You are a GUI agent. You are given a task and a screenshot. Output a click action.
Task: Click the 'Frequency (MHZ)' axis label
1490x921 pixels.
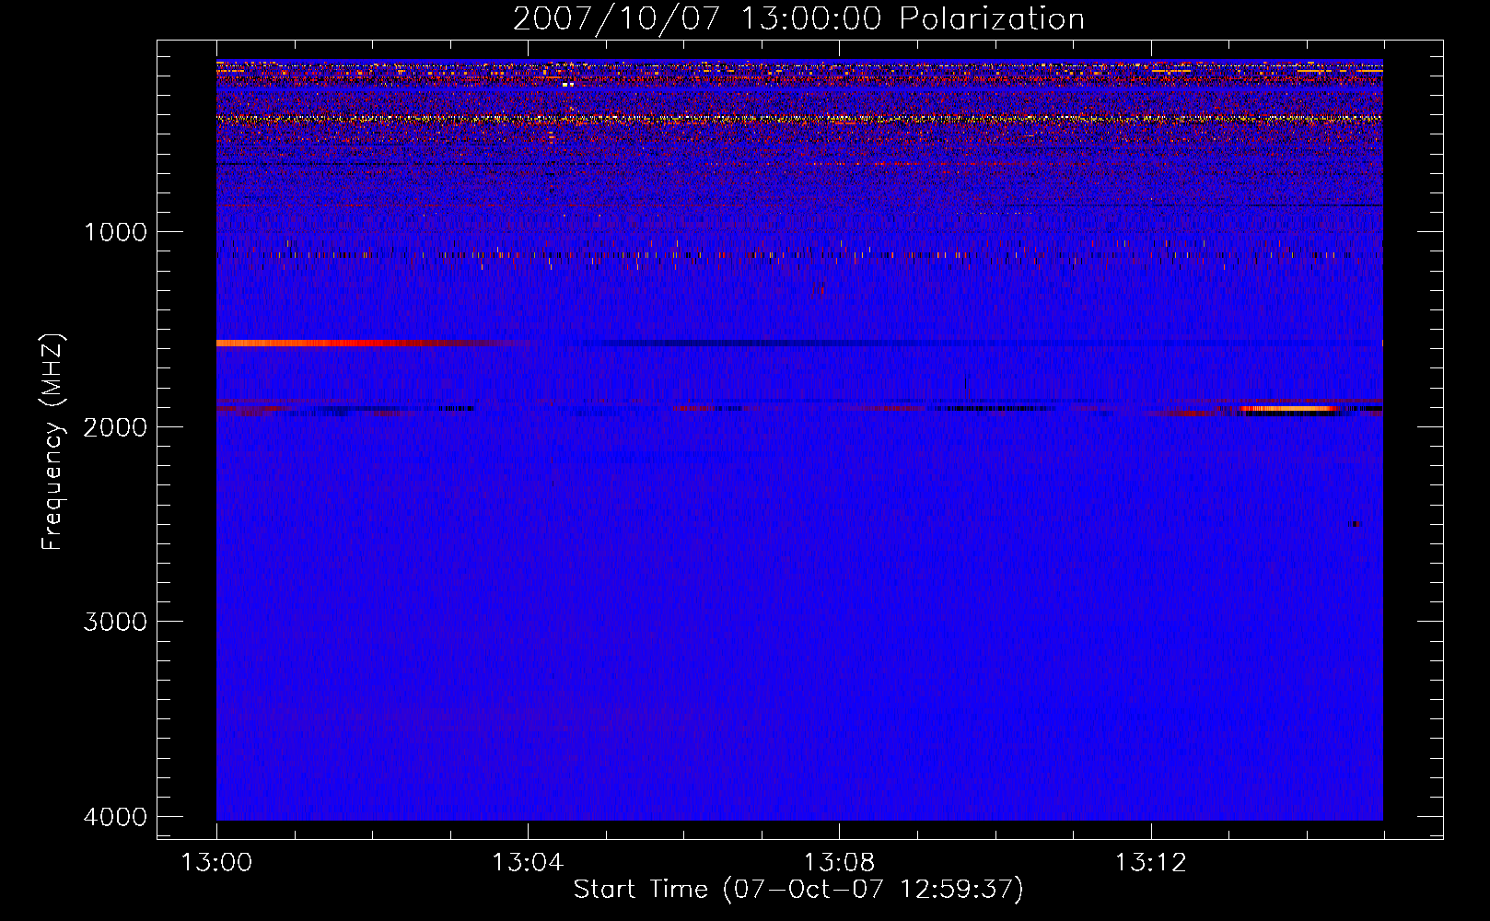click(x=52, y=442)
